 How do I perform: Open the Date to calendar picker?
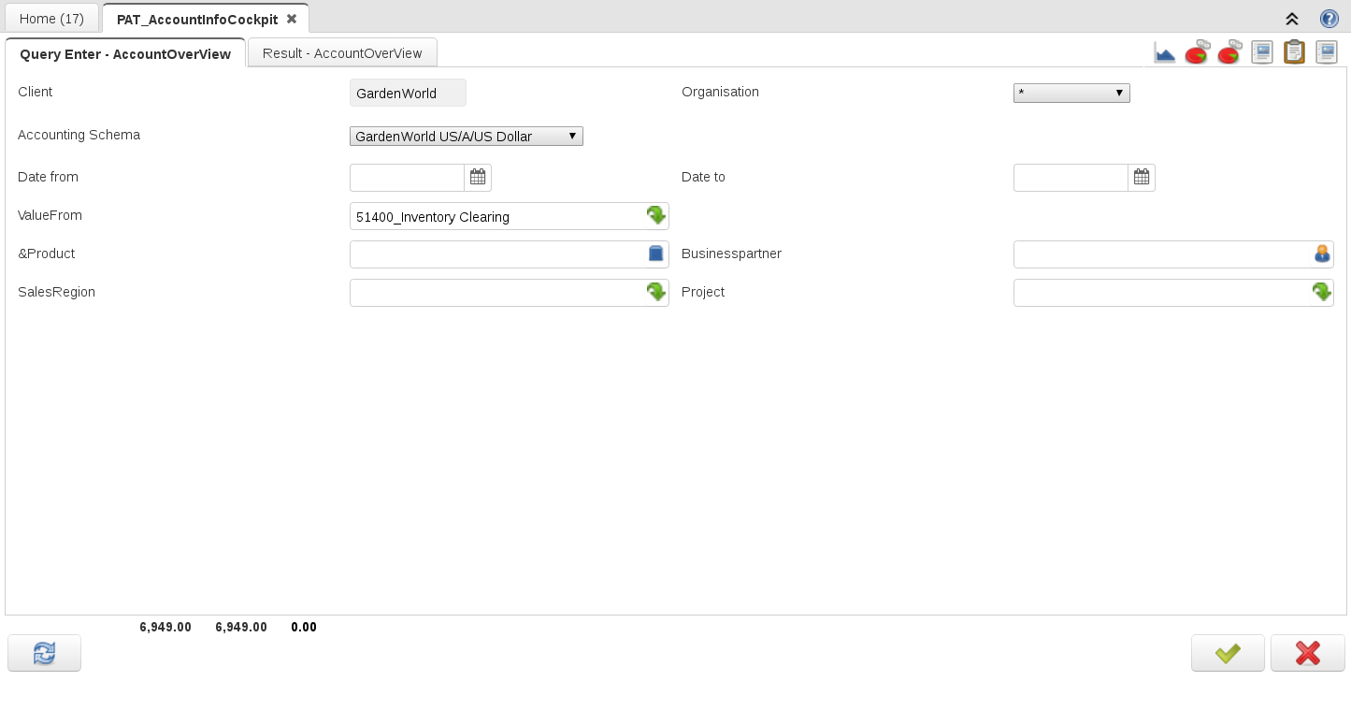pos(1142,177)
